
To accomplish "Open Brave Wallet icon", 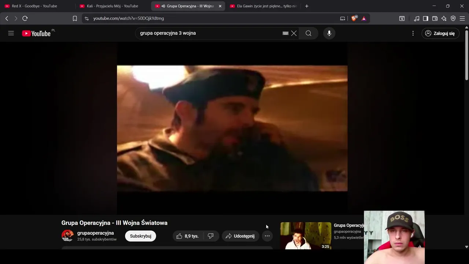I will [435, 18].
